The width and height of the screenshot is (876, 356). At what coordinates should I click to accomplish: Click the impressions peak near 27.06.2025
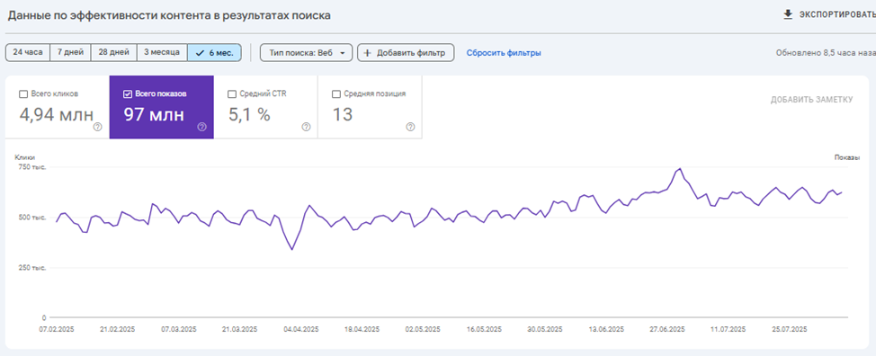click(x=679, y=168)
